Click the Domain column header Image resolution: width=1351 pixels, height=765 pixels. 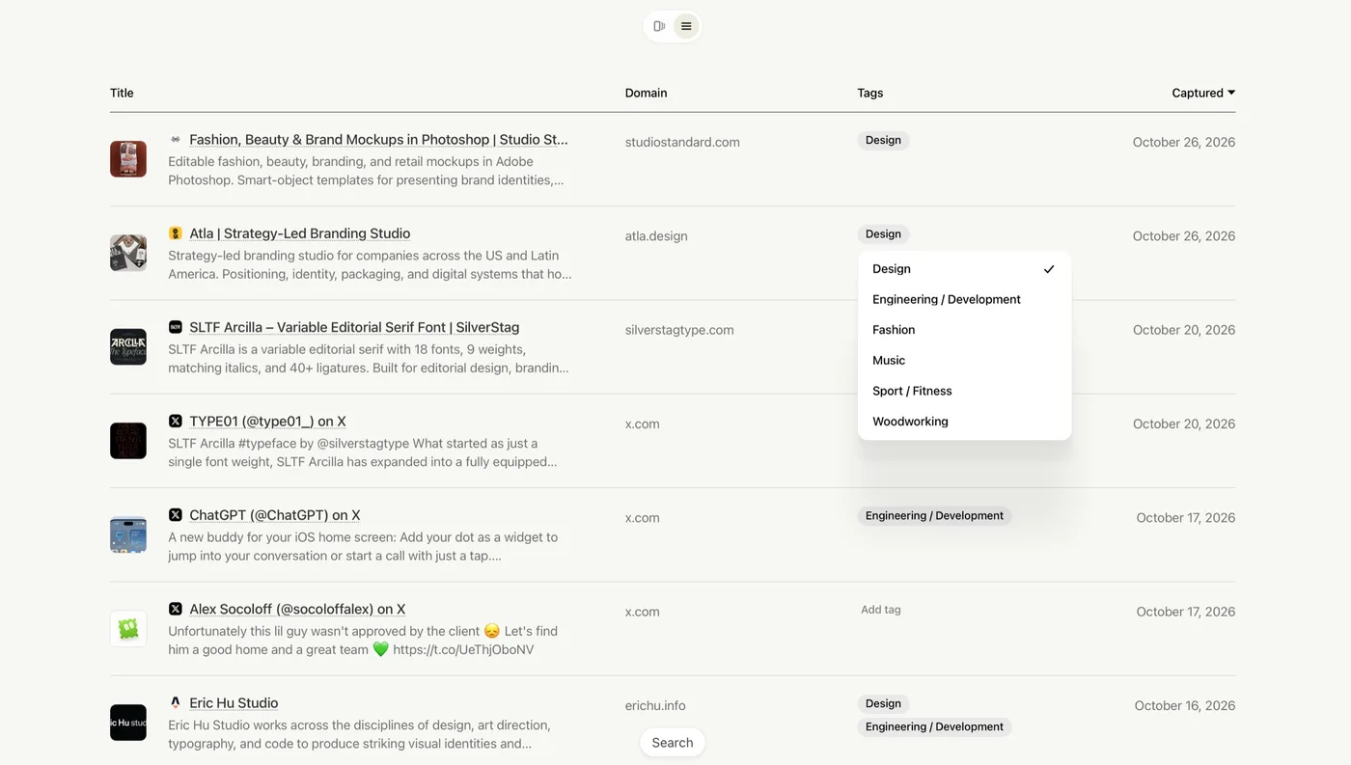click(647, 93)
